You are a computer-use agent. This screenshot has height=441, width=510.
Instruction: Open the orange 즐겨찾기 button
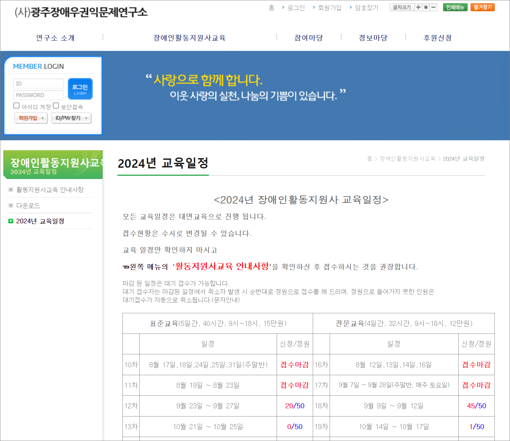483,7
